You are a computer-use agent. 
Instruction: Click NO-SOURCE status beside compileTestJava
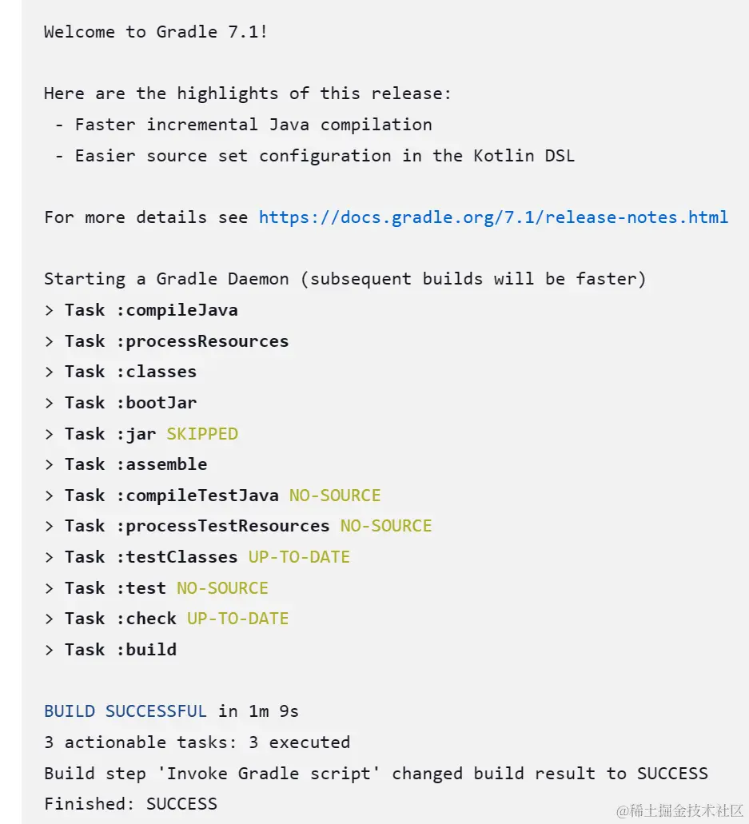(335, 496)
